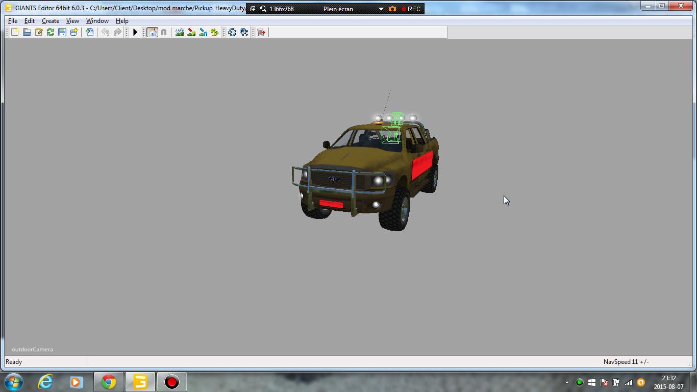This screenshot has height=392, width=697.
Task: Click the Save floppy disk icon
Action: (x=62, y=32)
